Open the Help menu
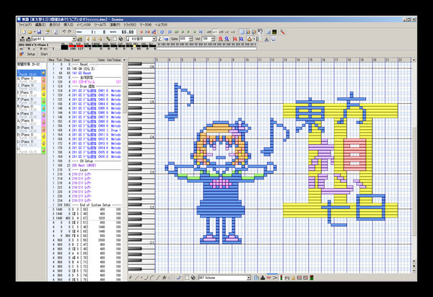 (x=161, y=25)
